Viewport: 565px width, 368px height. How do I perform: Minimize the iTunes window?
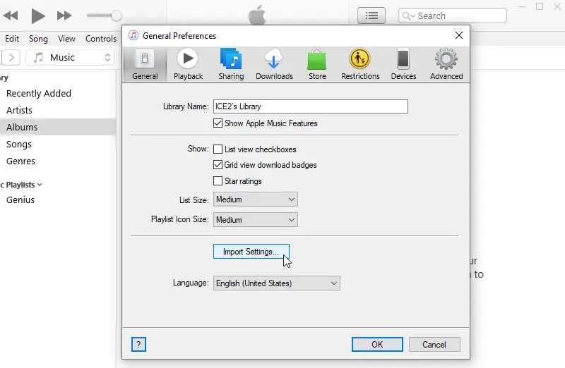[522, 6]
